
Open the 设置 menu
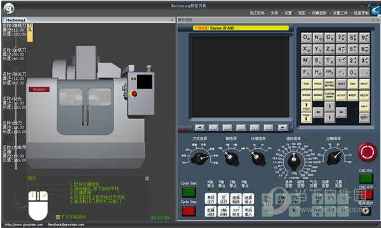288,13
